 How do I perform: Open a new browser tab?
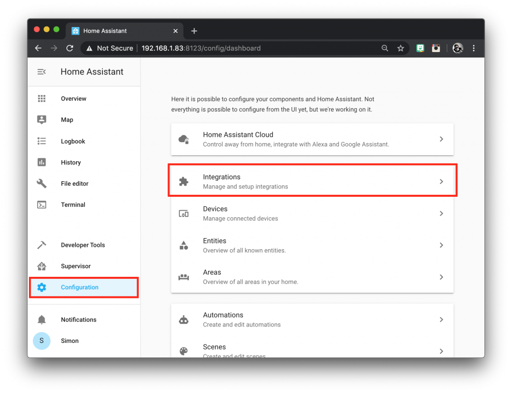point(194,31)
